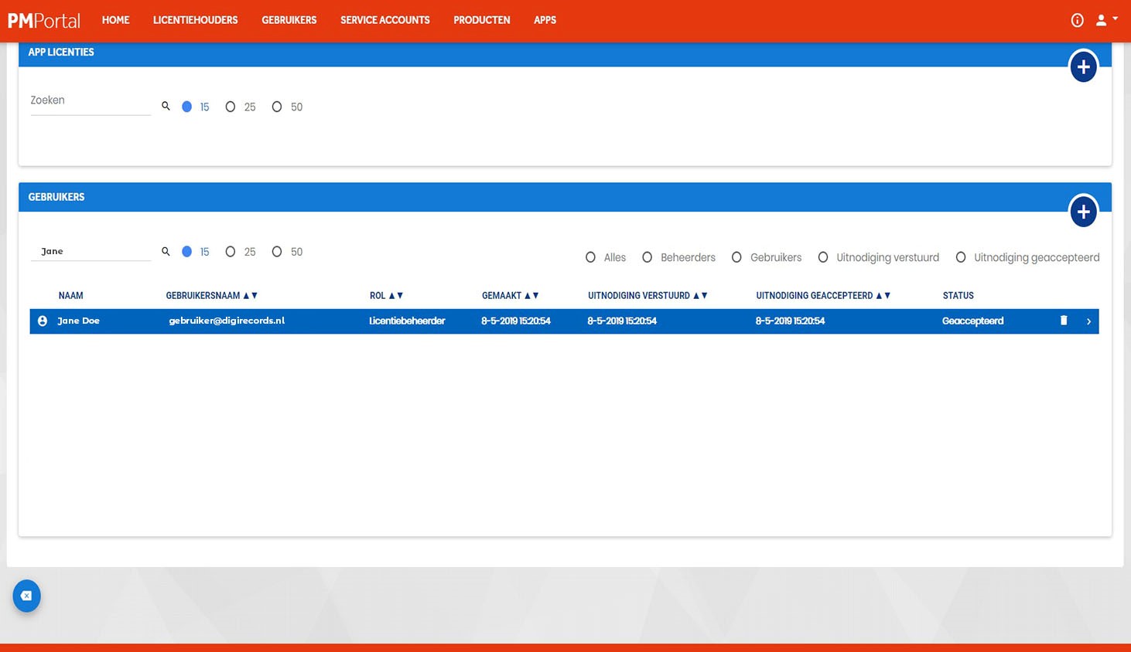This screenshot has height=652, width=1131.
Task: Click the info icon in top bar
Action: 1077,20
